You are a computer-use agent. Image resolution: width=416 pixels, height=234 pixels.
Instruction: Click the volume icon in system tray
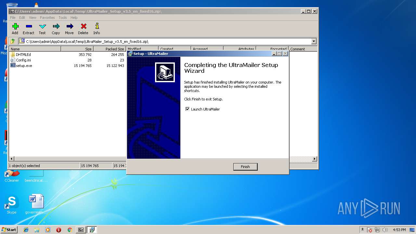click(385, 230)
